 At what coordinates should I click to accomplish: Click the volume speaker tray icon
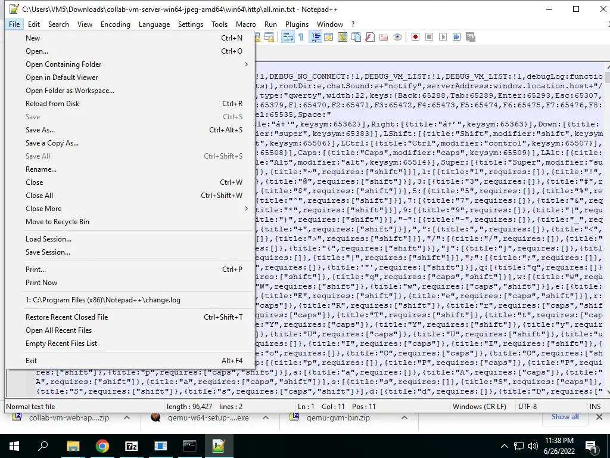[x=533, y=446]
